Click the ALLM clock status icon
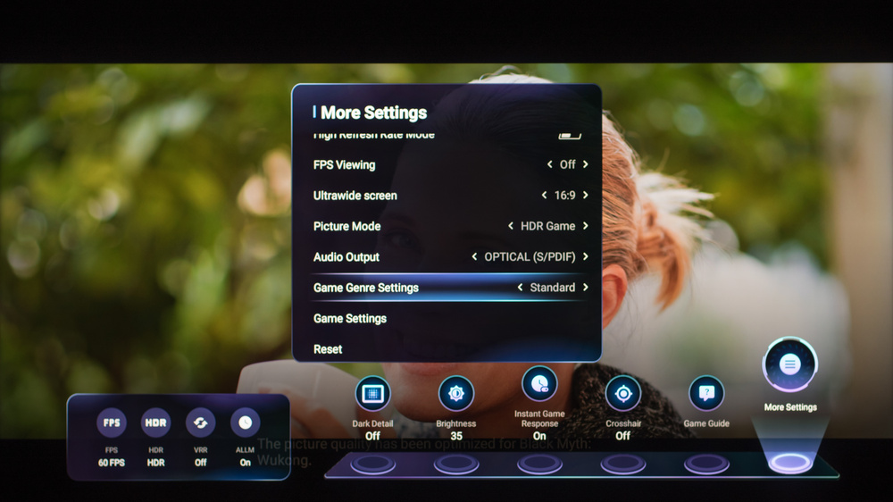The width and height of the screenshot is (893, 502). pyautogui.click(x=245, y=423)
